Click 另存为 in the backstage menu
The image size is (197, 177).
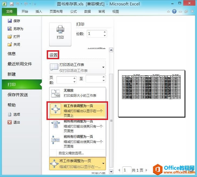[15, 29]
